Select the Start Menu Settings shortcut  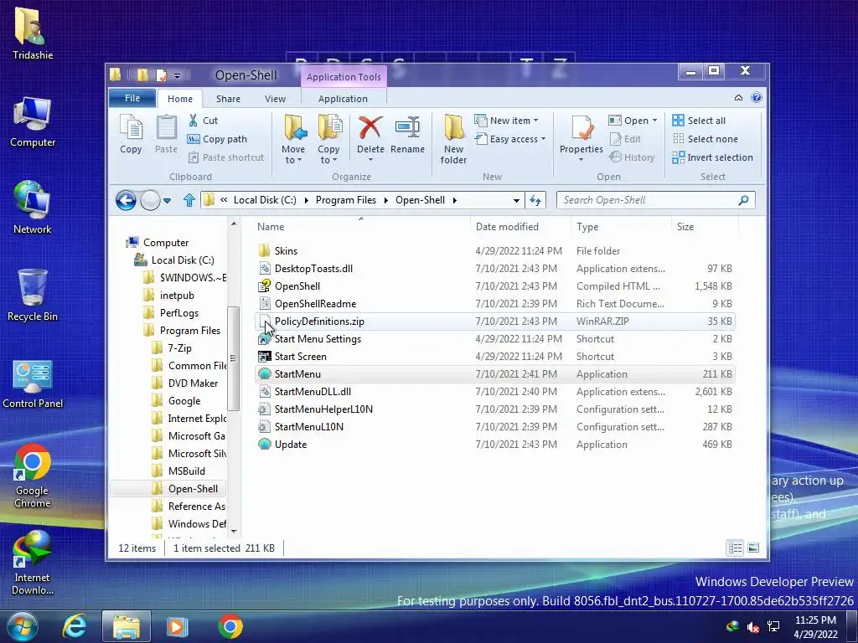(494, 339)
